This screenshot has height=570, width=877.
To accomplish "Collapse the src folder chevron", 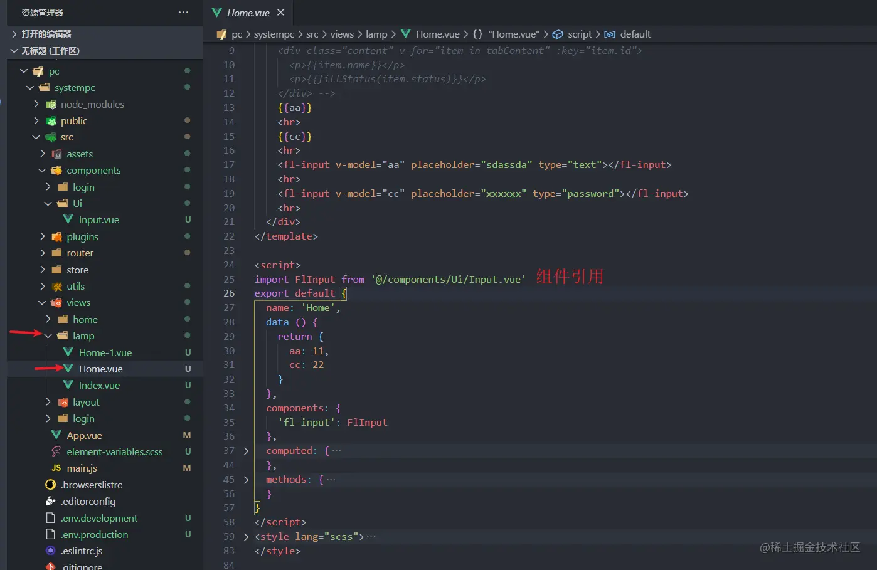I will click(x=36, y=137).
